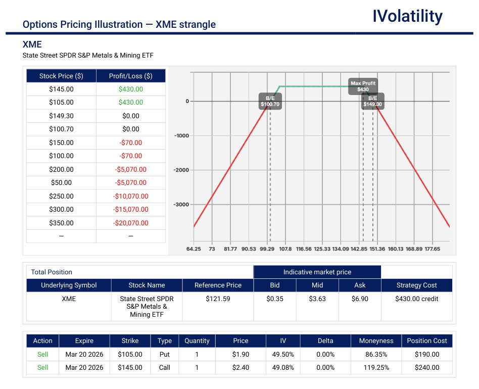
Task: Click the Strategy Cost column header
Action: pos(416,285)
